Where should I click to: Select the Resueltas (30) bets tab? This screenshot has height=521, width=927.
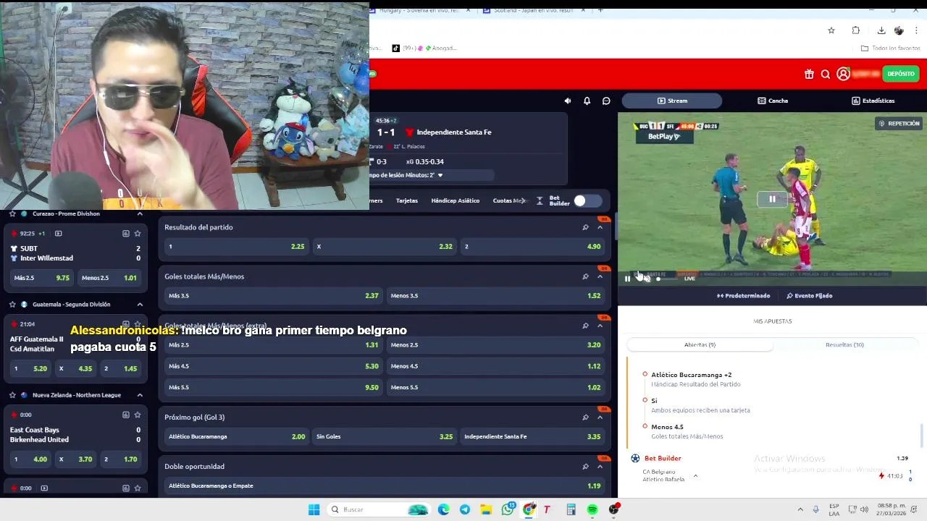click(844, 345)
